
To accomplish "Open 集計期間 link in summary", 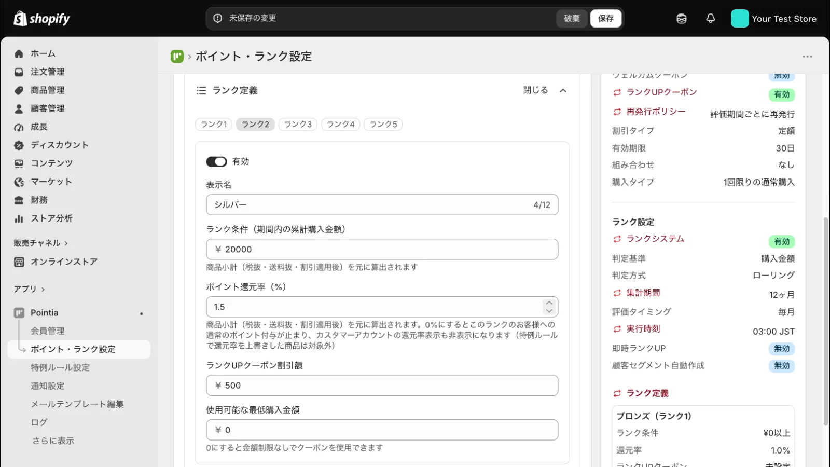I will tap(643, 293).
